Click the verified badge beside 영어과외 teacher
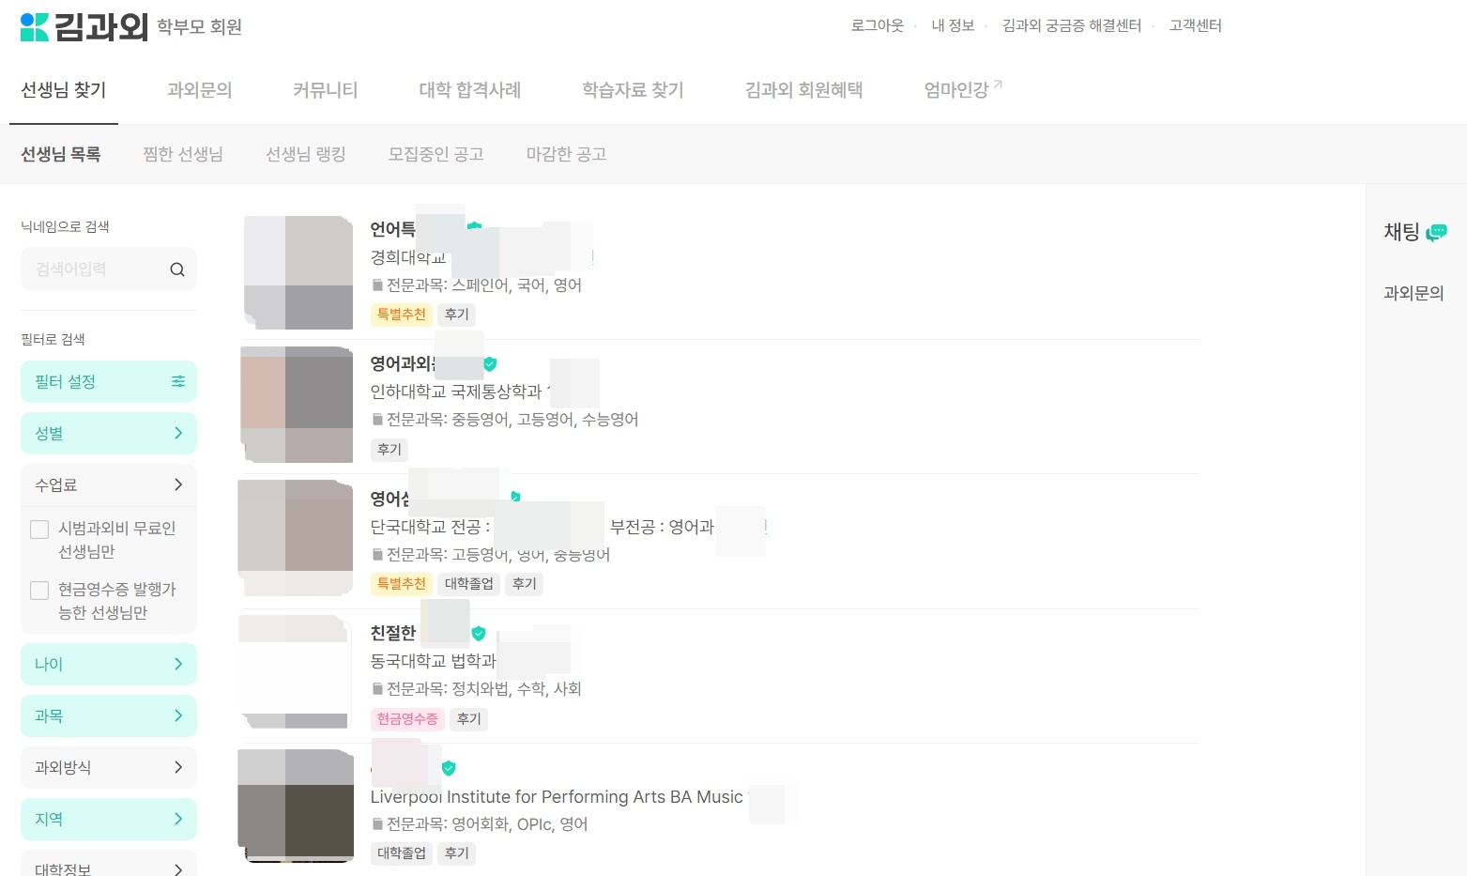The width and height of the screenshot is (1467, 876). coord(490,363)
